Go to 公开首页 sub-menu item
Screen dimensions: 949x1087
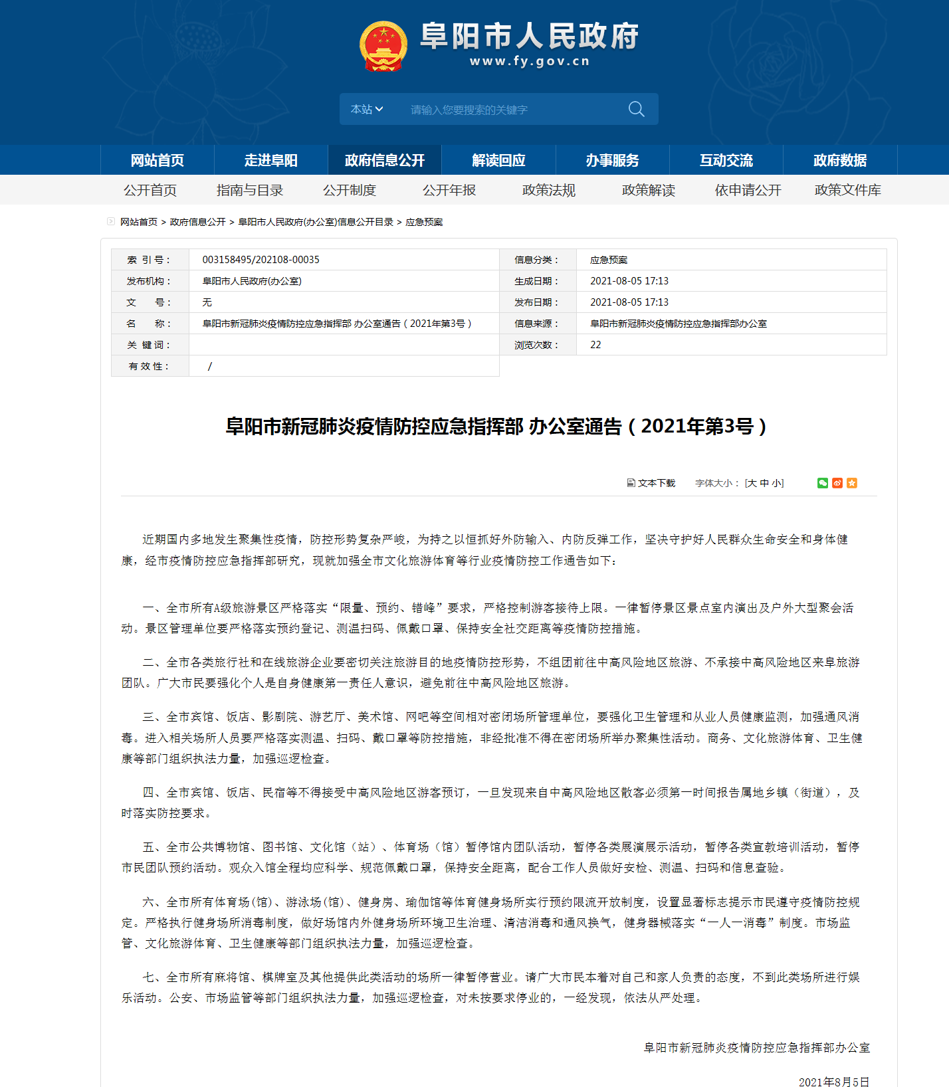[x=150, y=190]
